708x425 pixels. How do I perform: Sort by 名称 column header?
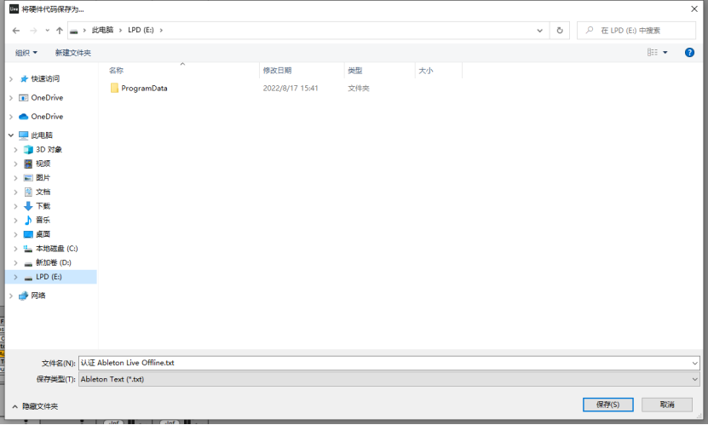click(116, 71)
